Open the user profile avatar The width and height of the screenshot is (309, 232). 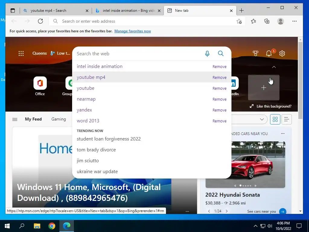click(280, 21)
